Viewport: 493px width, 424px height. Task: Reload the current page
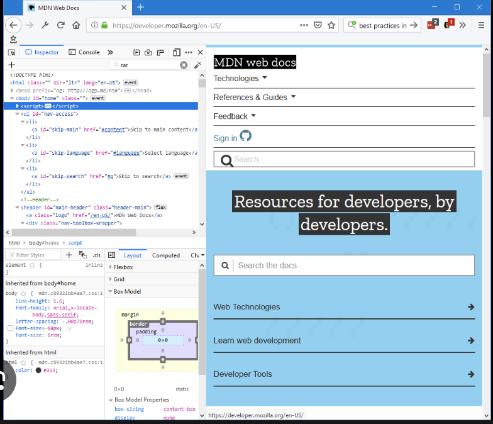point(60,25)
